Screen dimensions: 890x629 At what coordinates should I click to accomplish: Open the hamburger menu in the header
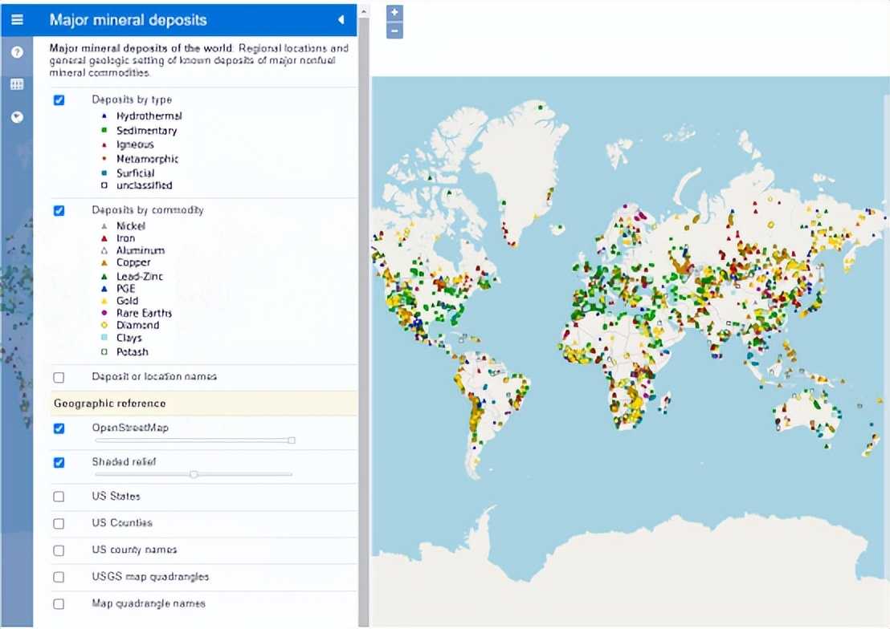point(17,20)
